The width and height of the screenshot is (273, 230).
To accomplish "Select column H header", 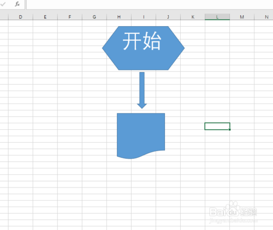I will (x=119, y=17).
